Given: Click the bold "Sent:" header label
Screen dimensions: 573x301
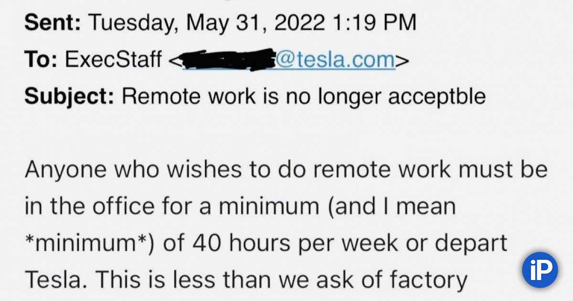Looking at the screenshot, I should (52, 23).
